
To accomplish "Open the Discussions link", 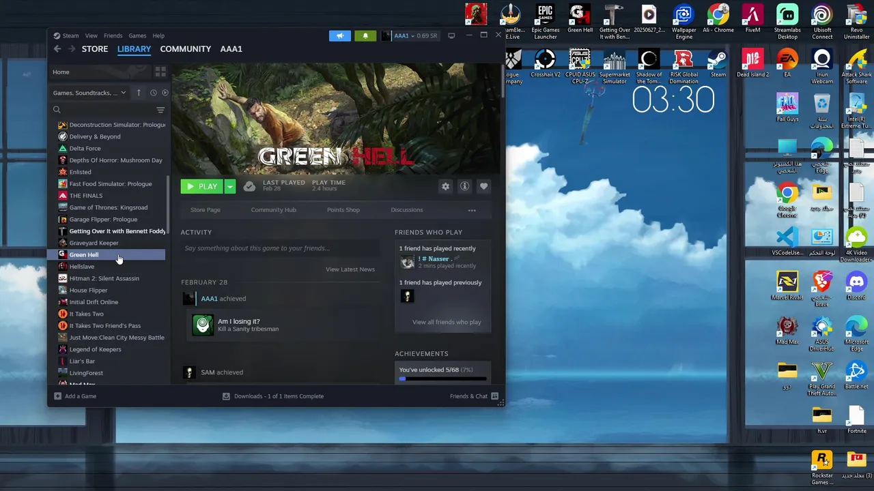I will point(406,210).
